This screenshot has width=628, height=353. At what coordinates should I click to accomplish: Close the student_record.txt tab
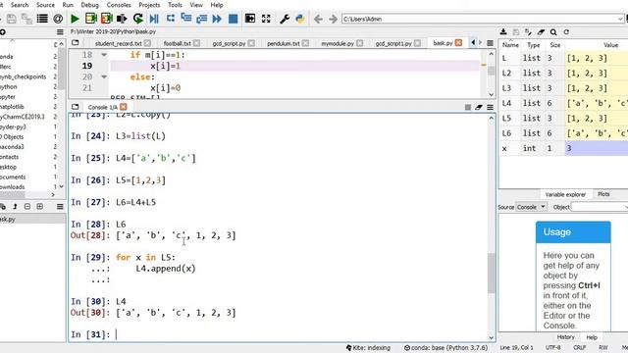(147, 43)
